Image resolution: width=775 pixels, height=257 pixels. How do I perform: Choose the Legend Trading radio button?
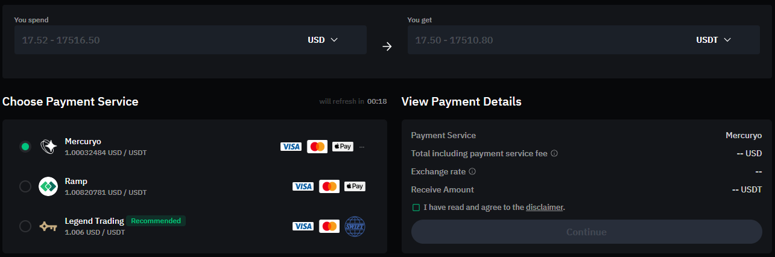click(25, 226)
